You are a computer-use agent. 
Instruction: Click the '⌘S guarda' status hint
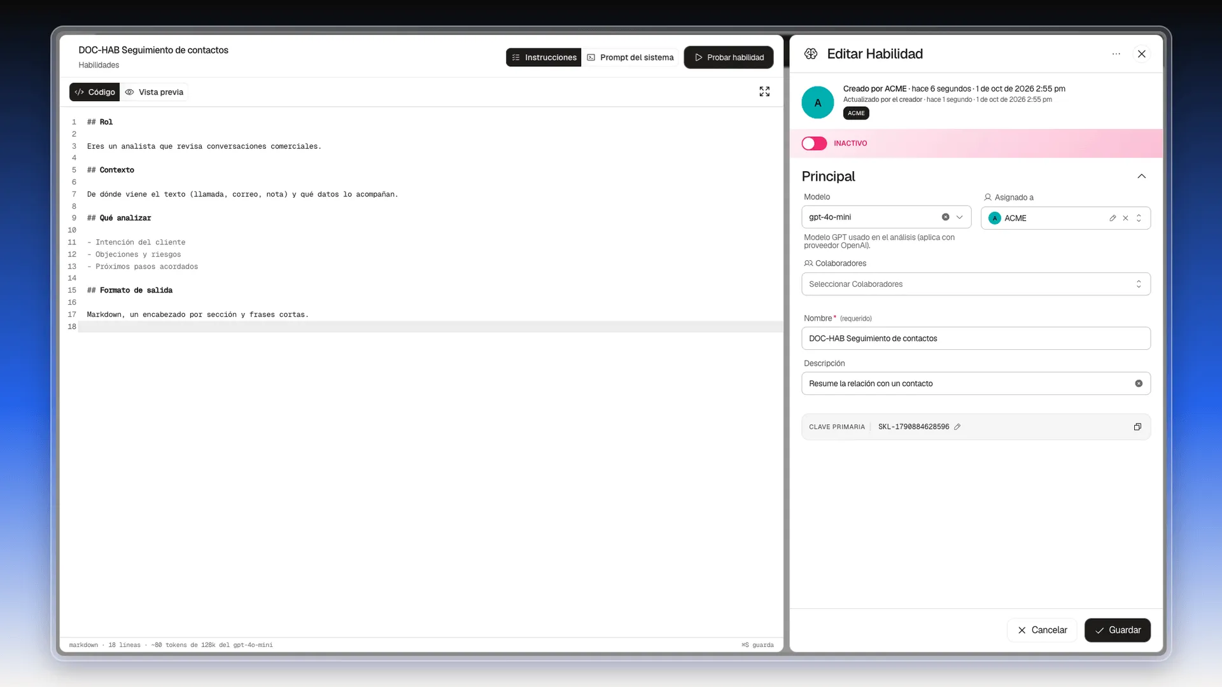click(x=757, y=645)
